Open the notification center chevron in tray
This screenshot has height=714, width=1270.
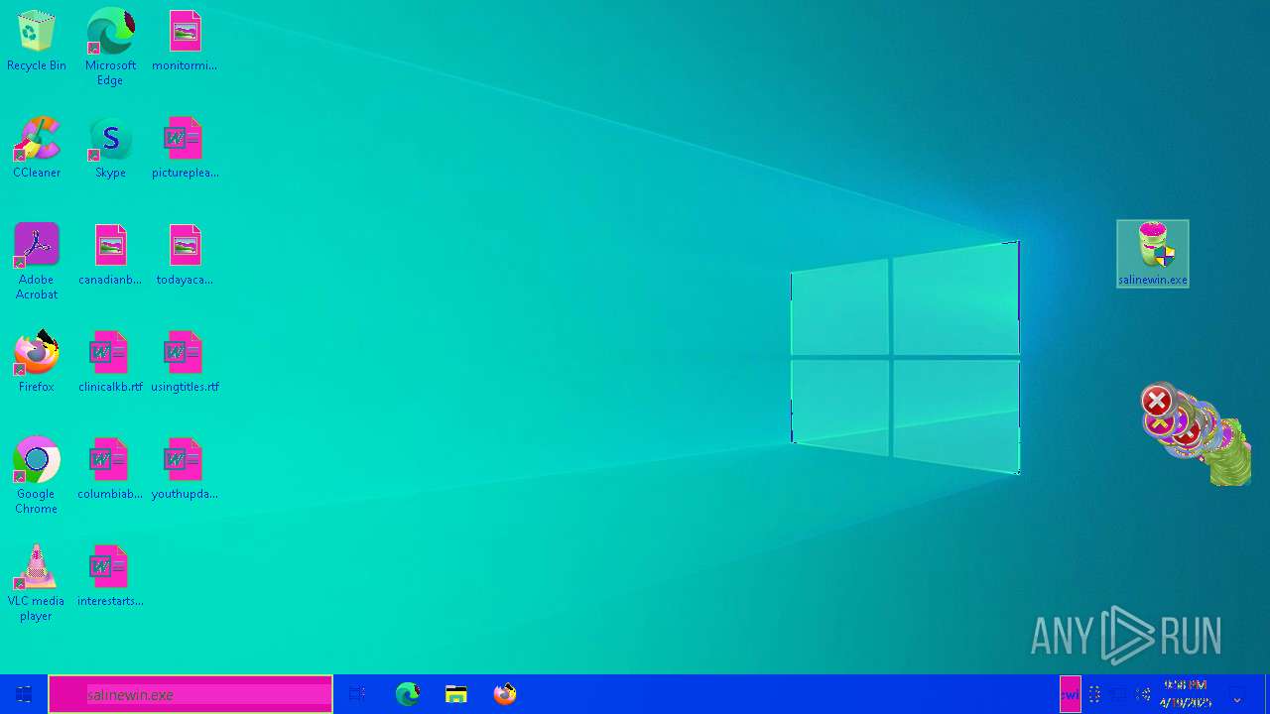[1236, 700]
